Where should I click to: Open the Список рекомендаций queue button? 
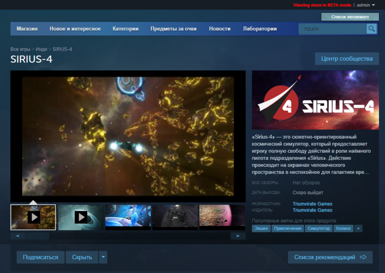[330, 257]
